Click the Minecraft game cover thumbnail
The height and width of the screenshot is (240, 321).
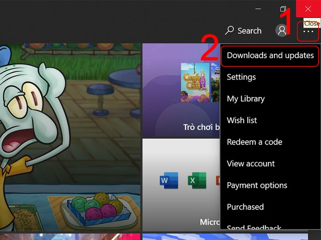216,82
